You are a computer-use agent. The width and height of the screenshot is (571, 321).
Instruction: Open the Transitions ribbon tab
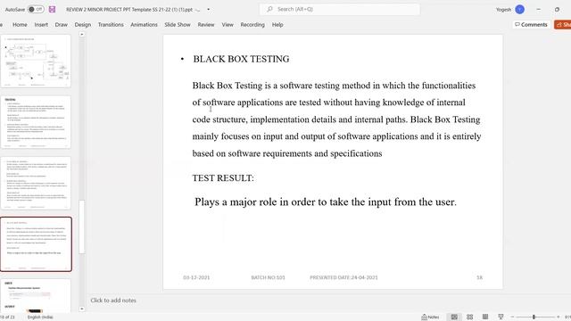(x=111, y=25)
